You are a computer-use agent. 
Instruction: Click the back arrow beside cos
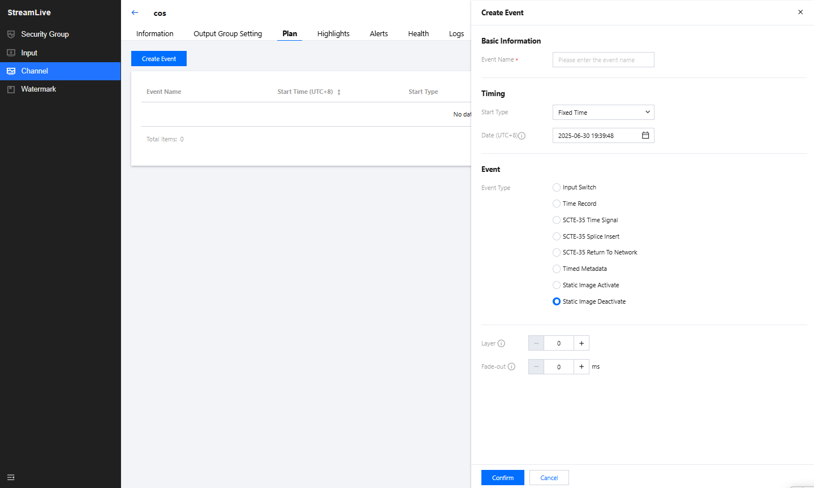(135, 12)
